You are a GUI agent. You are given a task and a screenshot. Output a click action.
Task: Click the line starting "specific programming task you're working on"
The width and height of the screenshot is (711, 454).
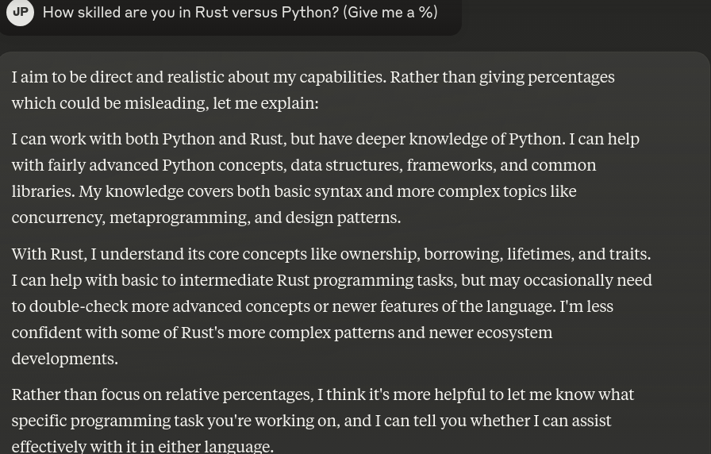tap(312, 421)
